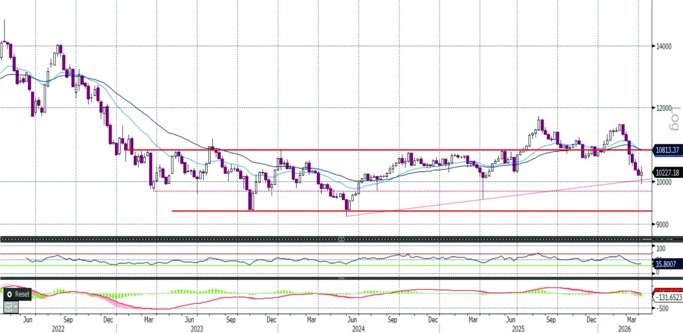
Task: Click the gear icon beside Reset
Action: [8, 294]
